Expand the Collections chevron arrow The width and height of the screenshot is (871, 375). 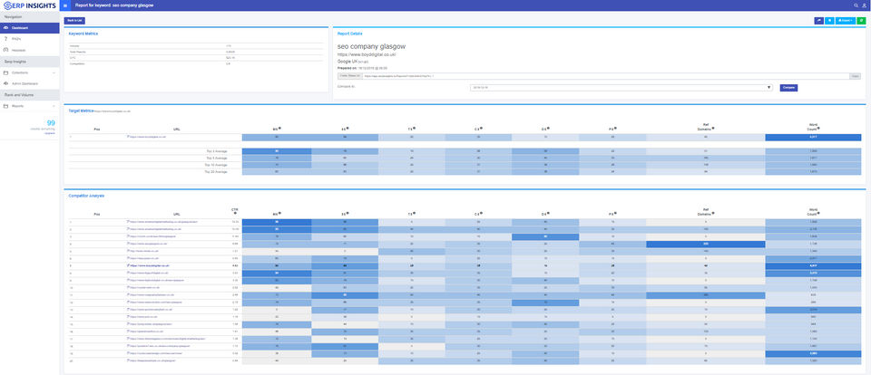(x=54, y=72)
